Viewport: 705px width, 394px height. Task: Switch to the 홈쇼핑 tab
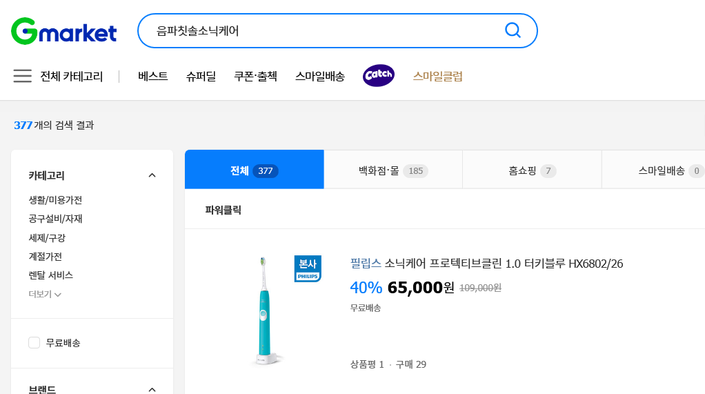(x=532, y=170)
